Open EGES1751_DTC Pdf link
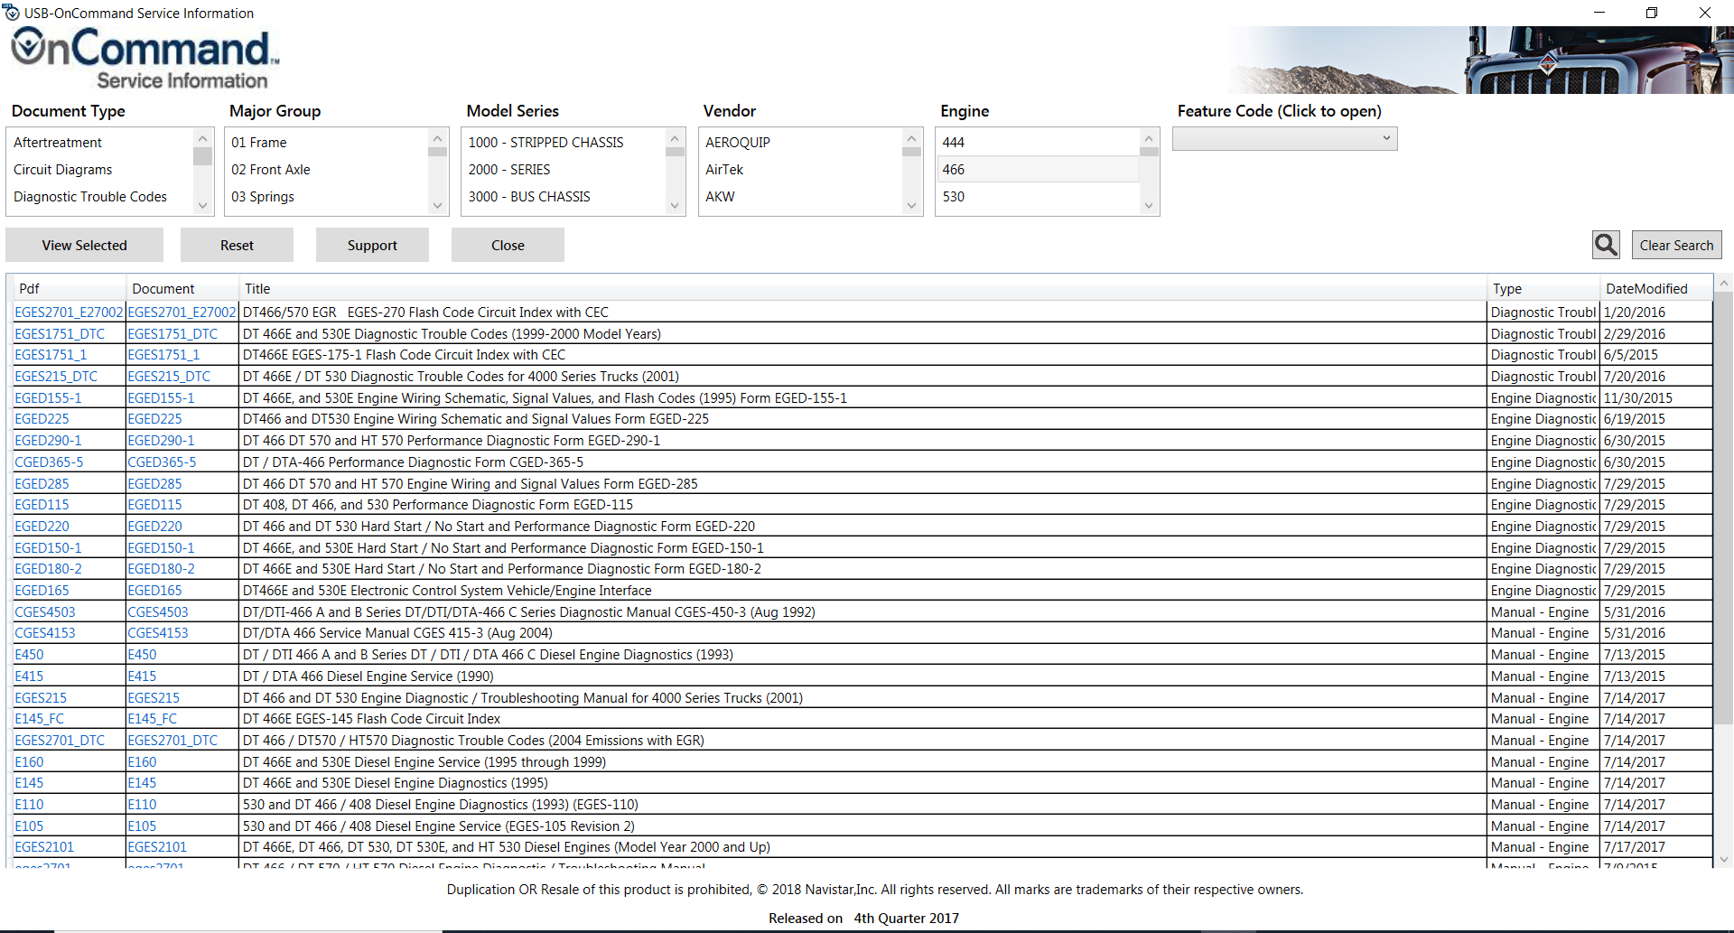Viewport: 1734px width, 933px height. [x=60, y=333]
